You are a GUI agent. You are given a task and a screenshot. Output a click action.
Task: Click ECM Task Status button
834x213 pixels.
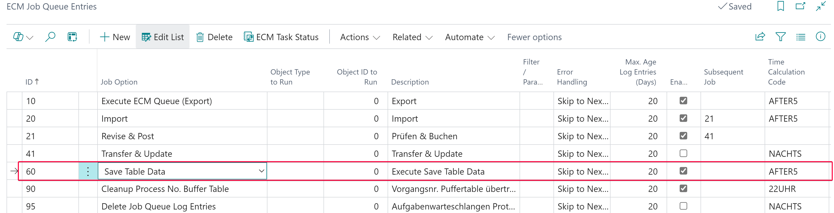[281, 37]
